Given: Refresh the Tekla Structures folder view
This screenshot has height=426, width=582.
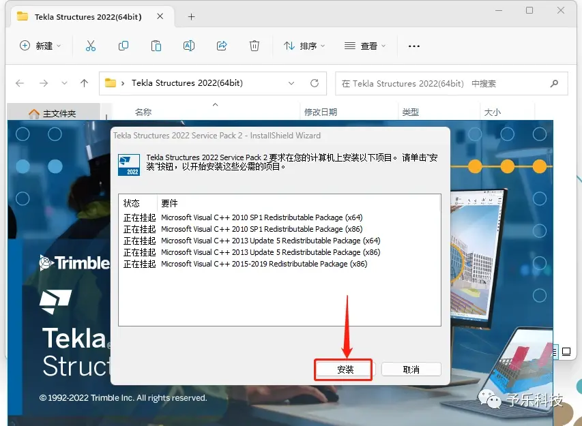Looking at the screenshot, I should tap(315, 83).
